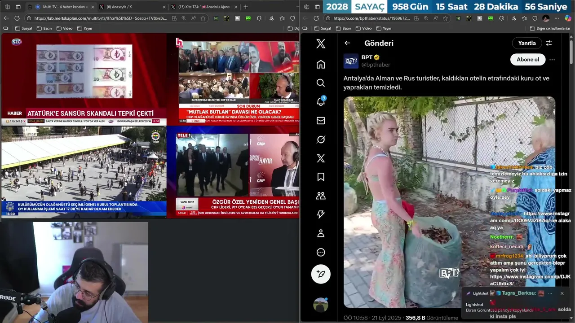Screen dimensions: 575x323
Task: Click right browser x.com address bar
Action: [x=372, y=18]
